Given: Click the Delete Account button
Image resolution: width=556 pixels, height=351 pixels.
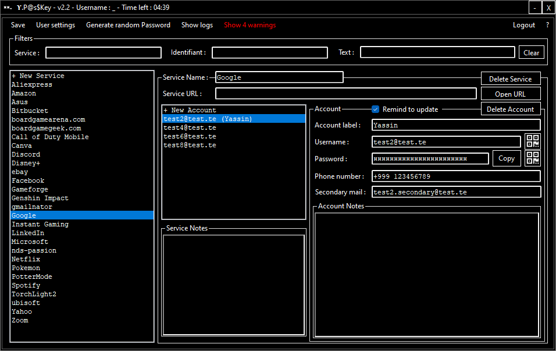Looking at the screenshot, I should pyautogui.click(x=510, y=109).
